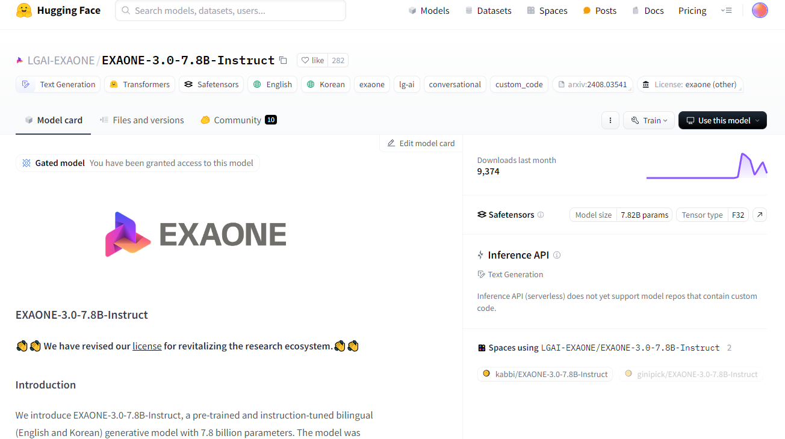Click the Safetensors tag

[x=211, y=84]
